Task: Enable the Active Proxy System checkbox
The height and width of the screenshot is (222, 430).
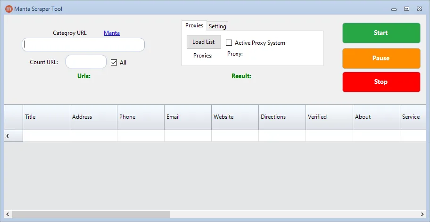Action: click(229, 43)
